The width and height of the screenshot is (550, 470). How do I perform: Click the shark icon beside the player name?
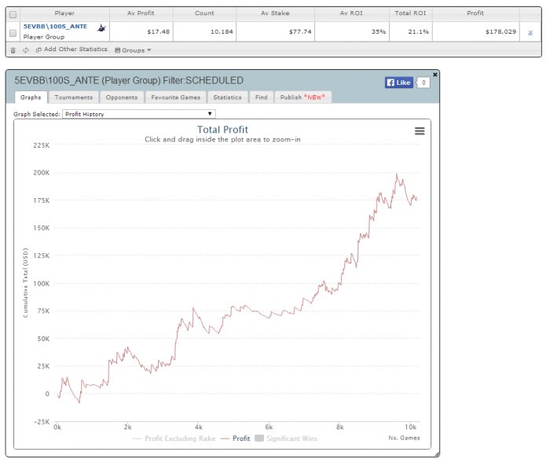101,28
